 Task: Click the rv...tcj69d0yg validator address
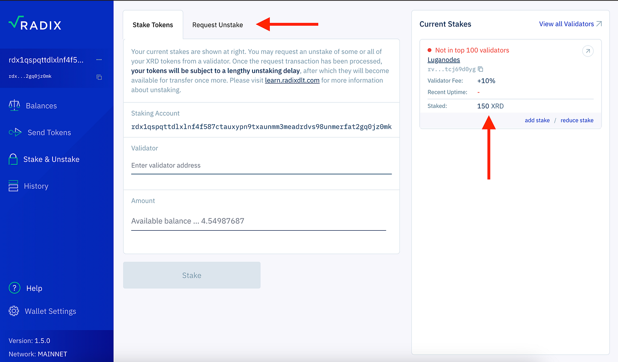pyautogui.click(x=452, y=69)
